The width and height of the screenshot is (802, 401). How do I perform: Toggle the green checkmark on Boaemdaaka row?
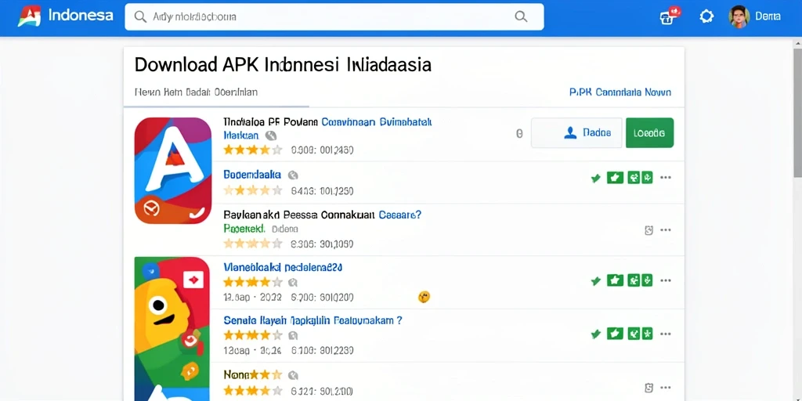[595, 178]
